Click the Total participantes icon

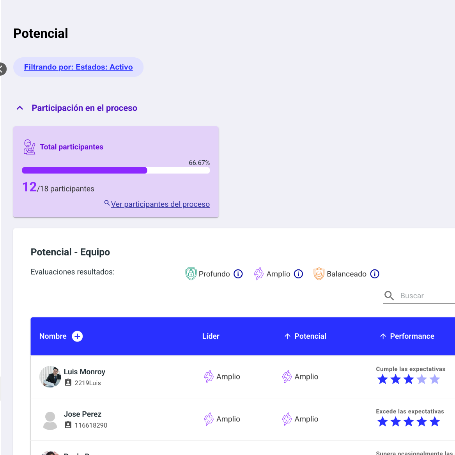point(29,147)
